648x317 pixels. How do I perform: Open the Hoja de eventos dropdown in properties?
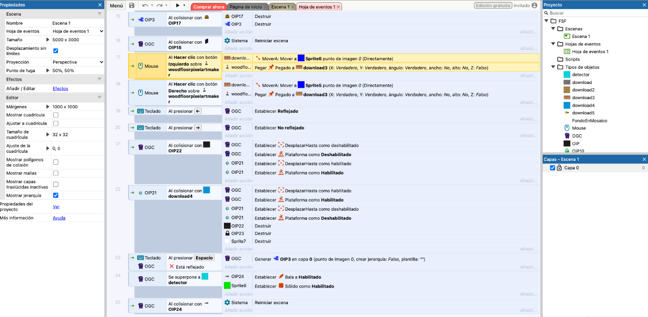click(x=77, y=31)
